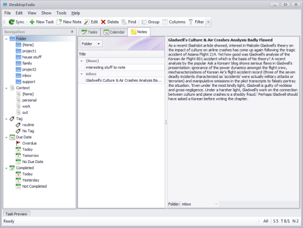Screen dimensions: 303x228
Task: Click the No Tag icon
Action: [18, 131]
